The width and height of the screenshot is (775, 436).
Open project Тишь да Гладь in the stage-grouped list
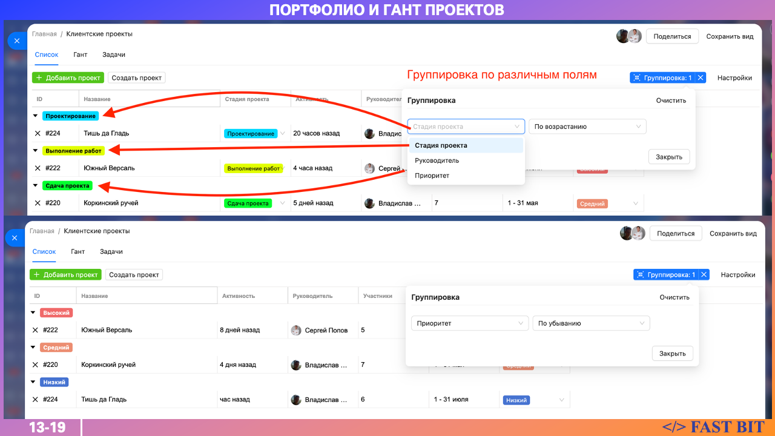pyautogui.click(x=107, y=133)
